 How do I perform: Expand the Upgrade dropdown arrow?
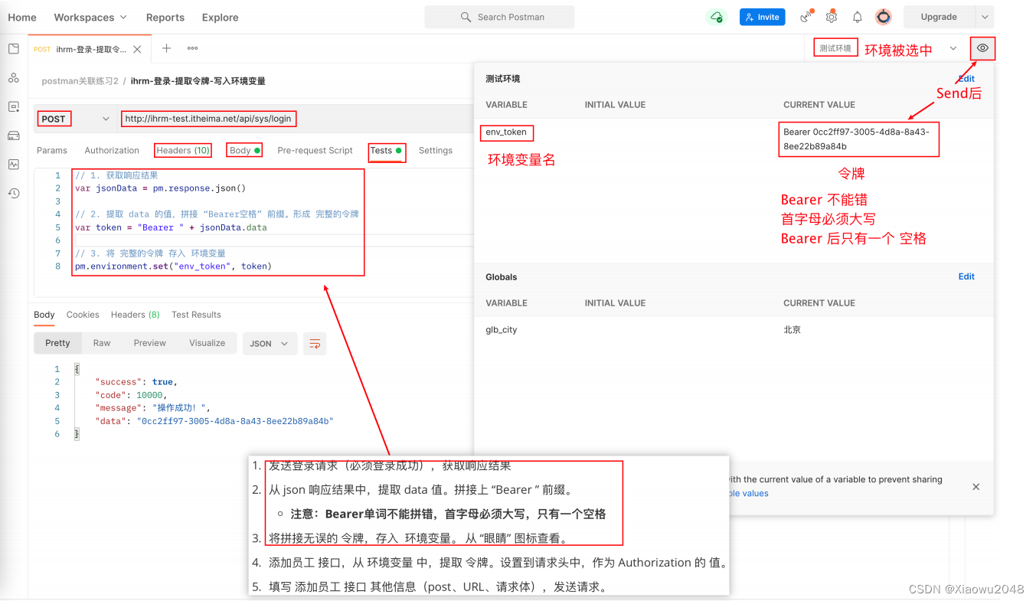tap(985, 17)
